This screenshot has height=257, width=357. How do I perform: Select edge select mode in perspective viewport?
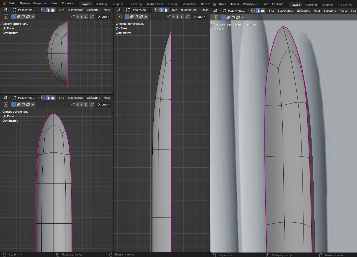point(258,11)
